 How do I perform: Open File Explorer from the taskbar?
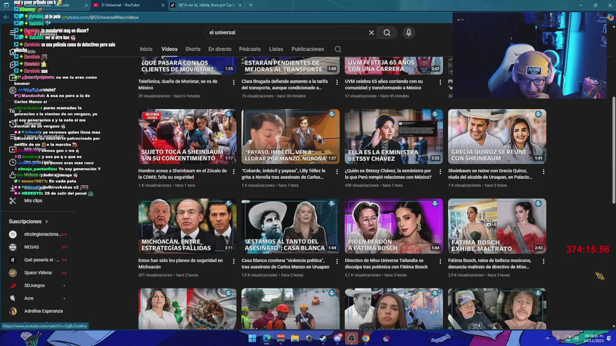(295, 338)
